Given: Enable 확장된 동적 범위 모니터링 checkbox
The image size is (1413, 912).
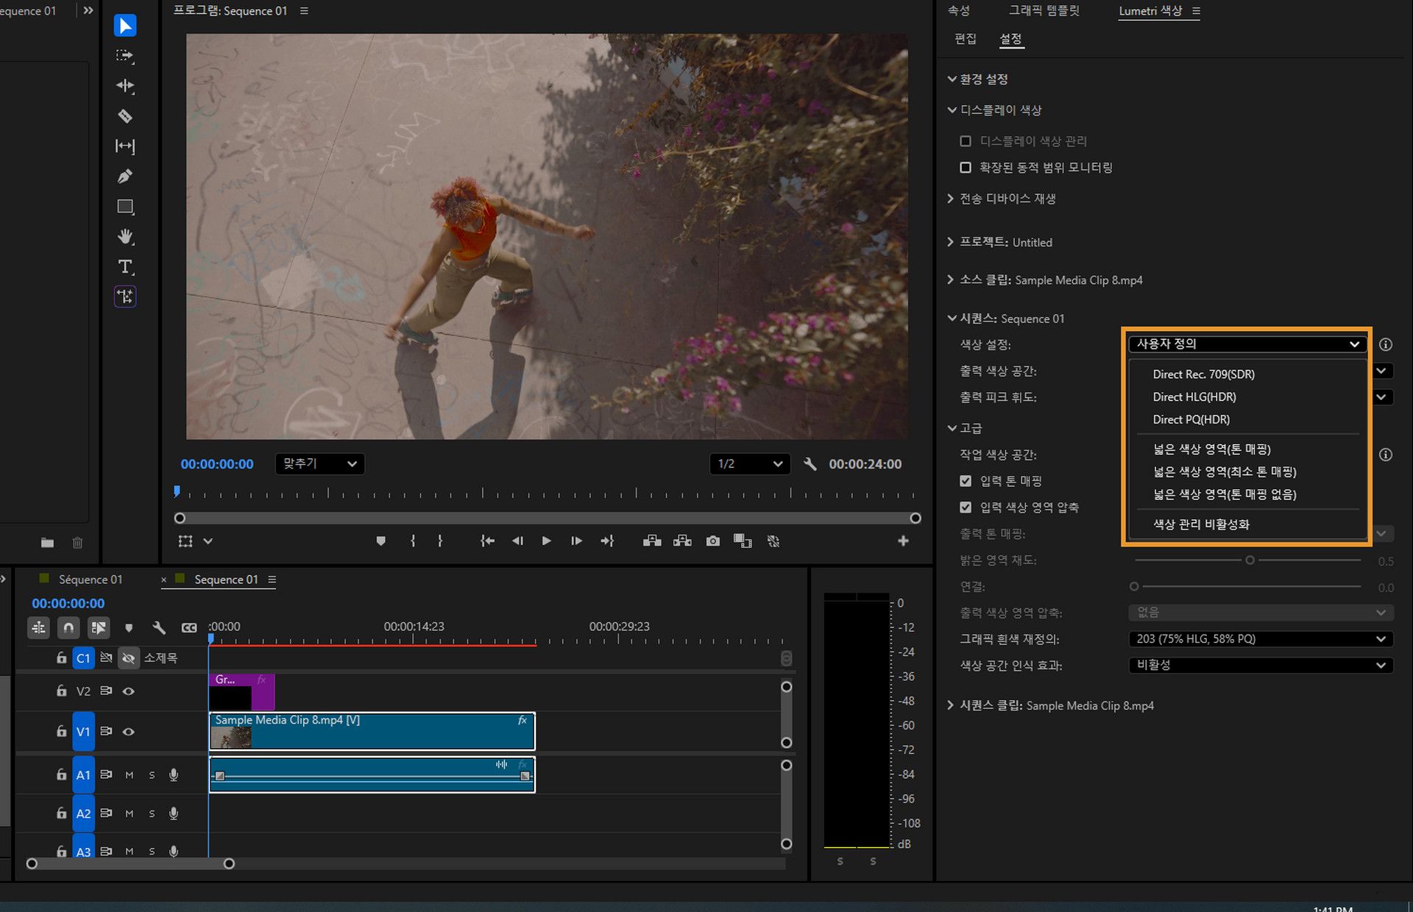Looking at the screenshot, I should click(x=966, y=168).
